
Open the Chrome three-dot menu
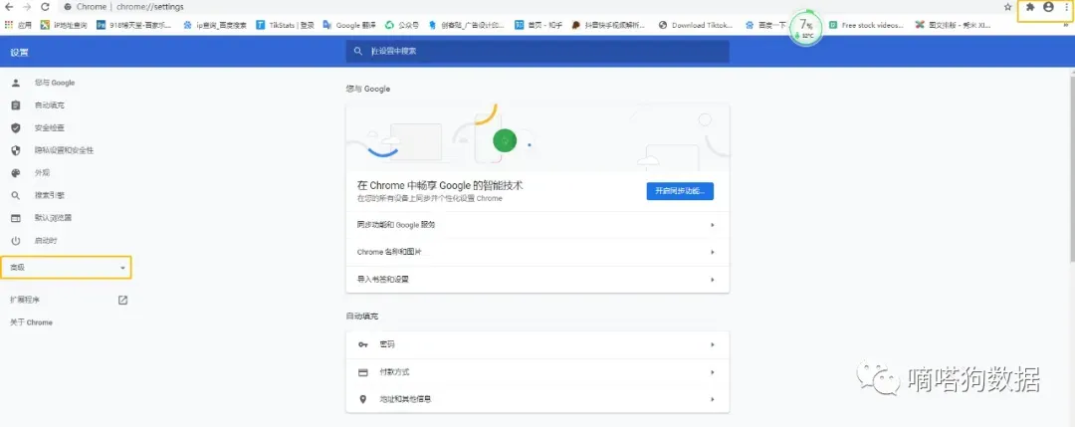[1067, 7]
